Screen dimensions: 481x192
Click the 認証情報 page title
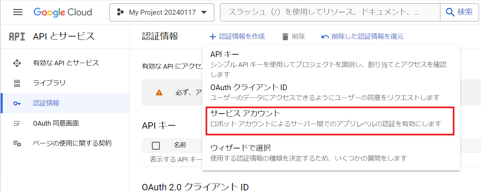[x=160, y=36]
